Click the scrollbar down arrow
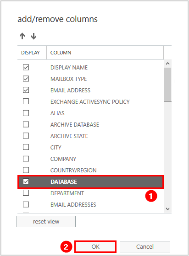Image resolution: width=189 pixels, height=256 pixels. [x=167, y=209]
